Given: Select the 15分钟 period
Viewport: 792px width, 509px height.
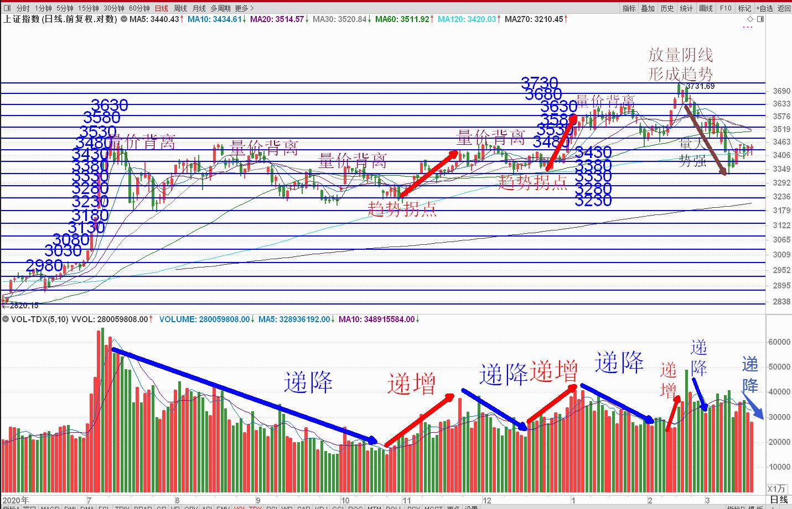Looking at the screenshot, I should coord(88,8).
